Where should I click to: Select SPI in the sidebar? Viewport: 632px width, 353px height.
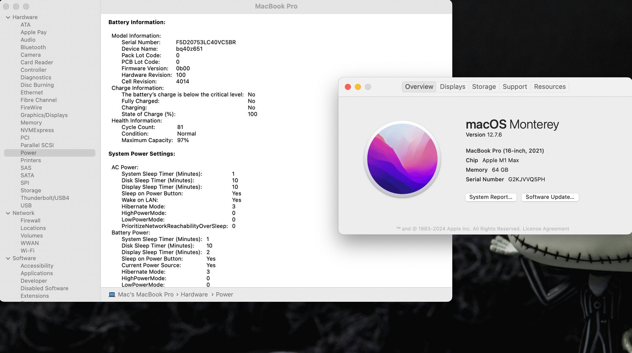click(25, 183)
